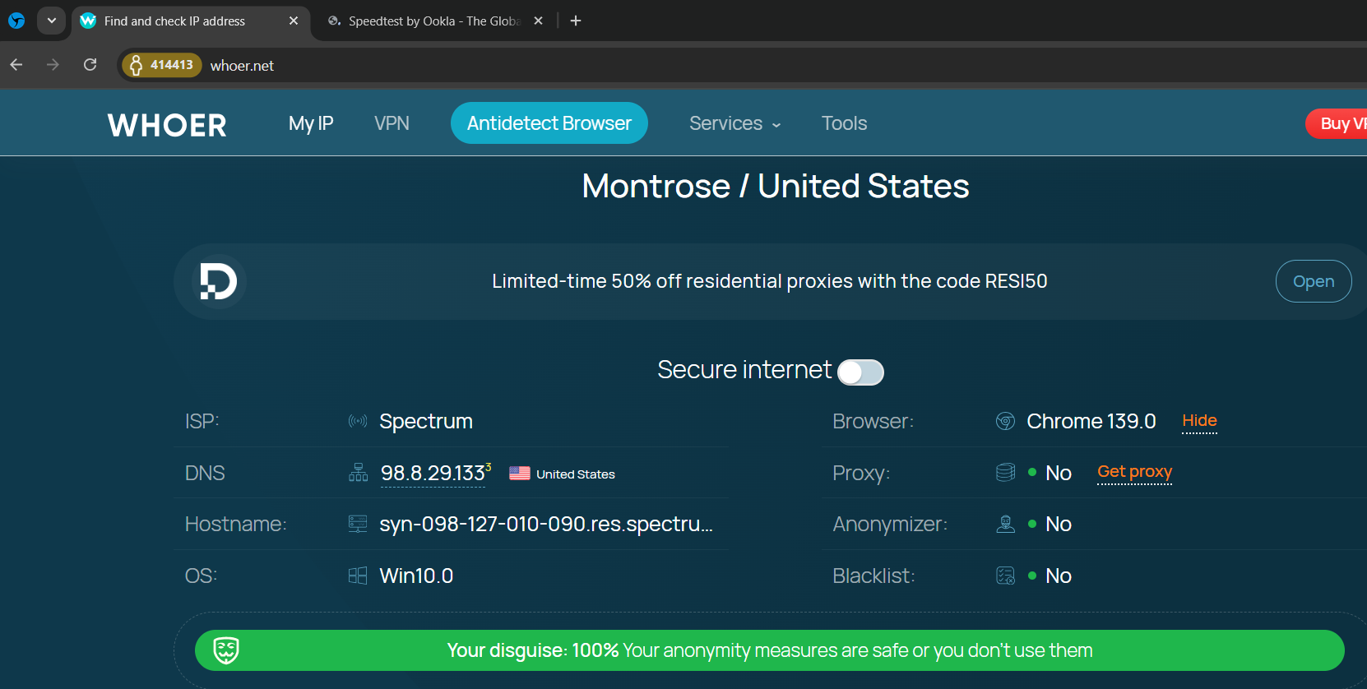Open the tab search dropdown arrow

click(x=51, y=21)
